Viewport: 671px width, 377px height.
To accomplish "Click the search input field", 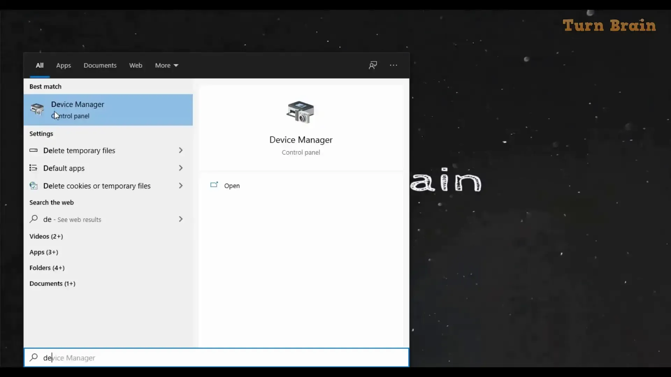I will 217,358.
